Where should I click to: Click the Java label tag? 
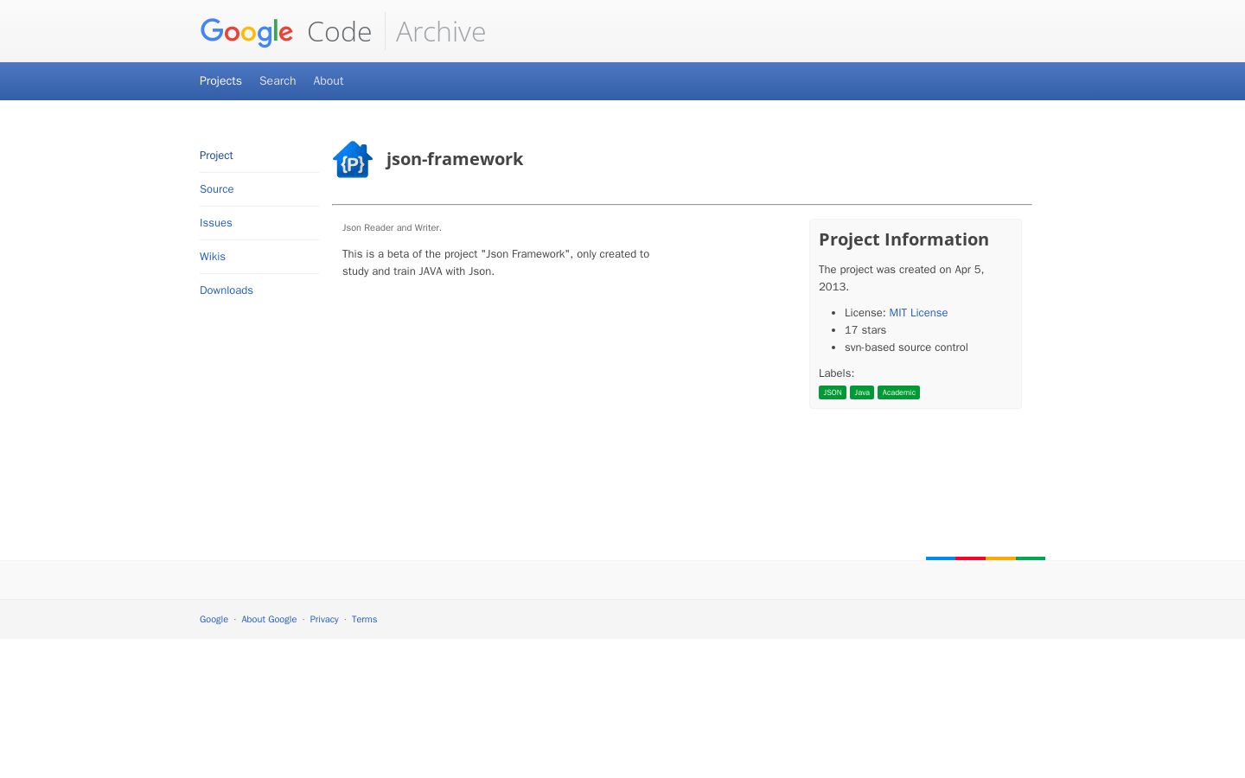[x=862, y=392]
